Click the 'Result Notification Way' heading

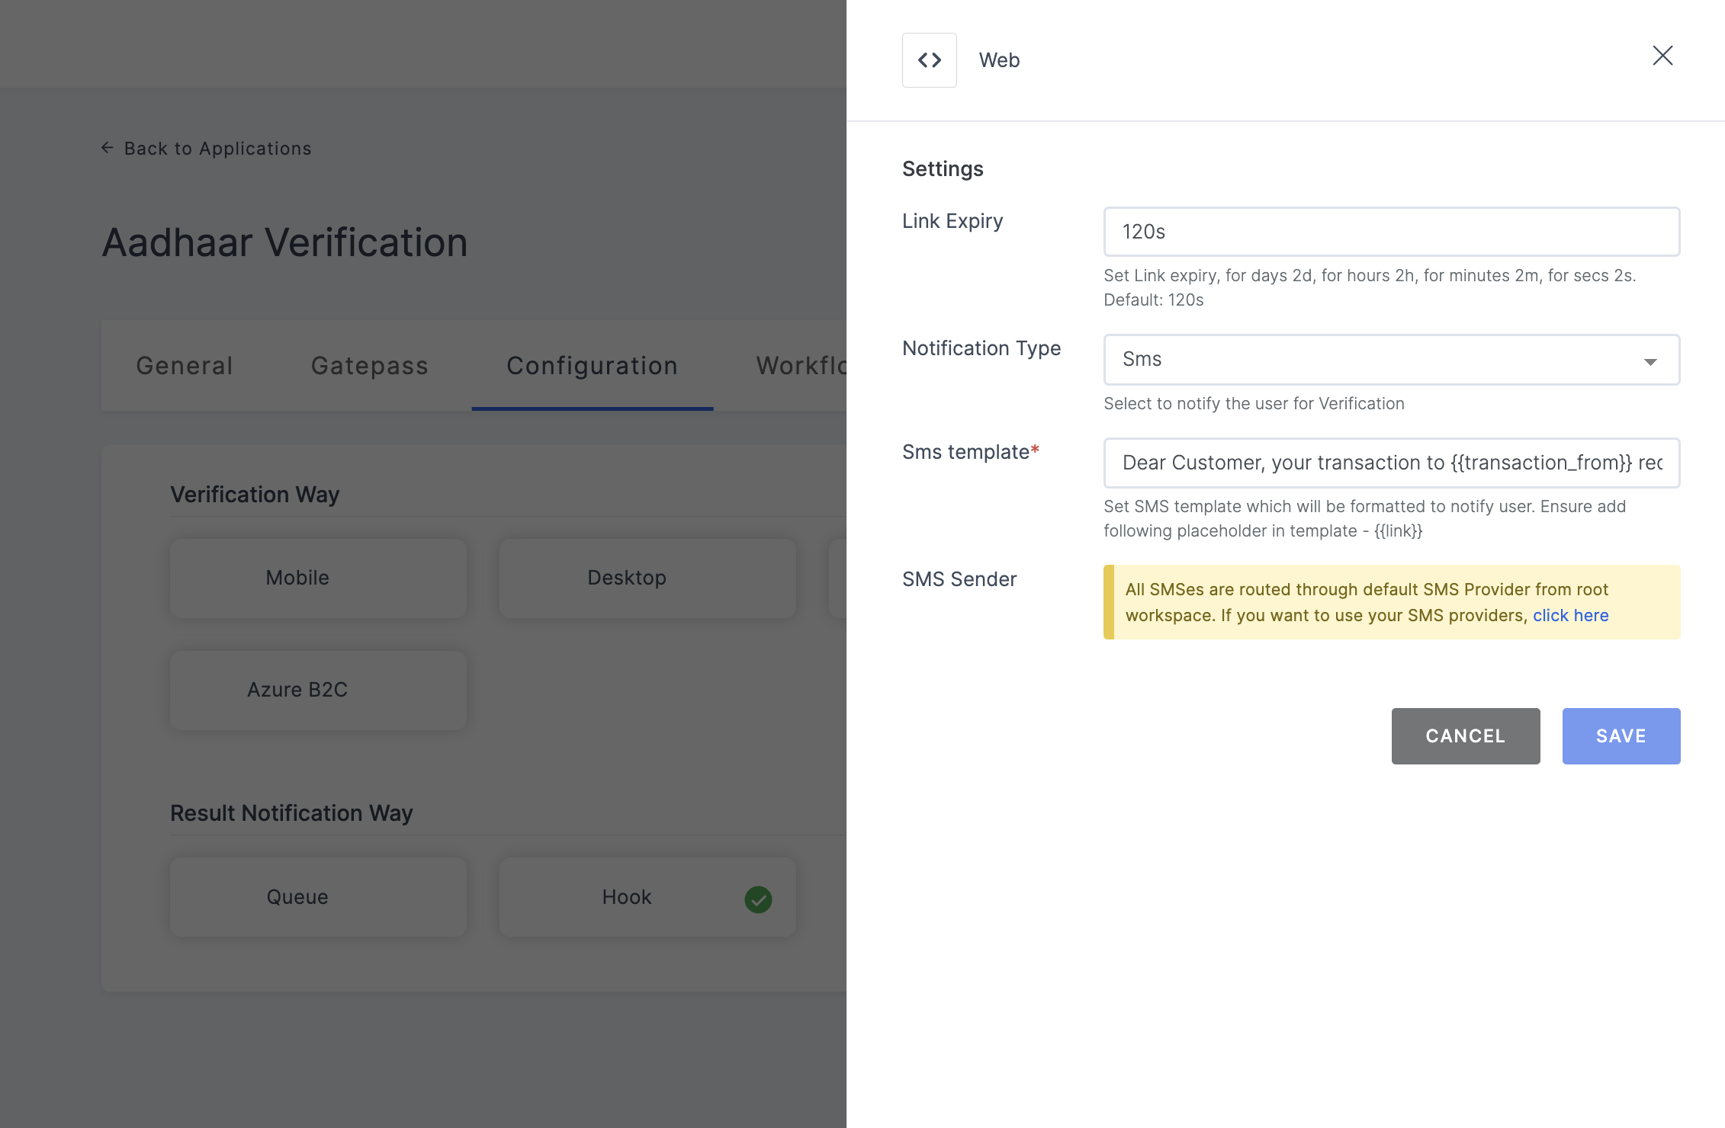pyautogui.click(x=291, y=813)
